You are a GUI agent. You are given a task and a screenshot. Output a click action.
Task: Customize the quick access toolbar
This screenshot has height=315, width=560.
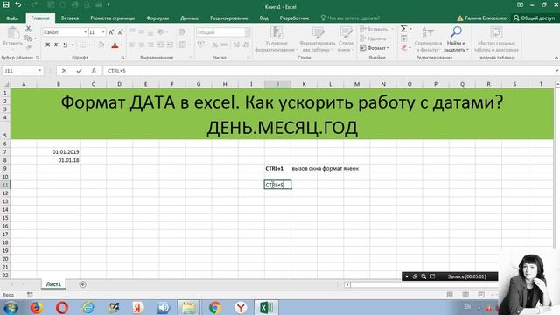click(108, 5)
